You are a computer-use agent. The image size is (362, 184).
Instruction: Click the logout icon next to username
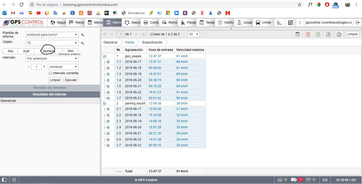pyautogui.click(x=358, y=23)
